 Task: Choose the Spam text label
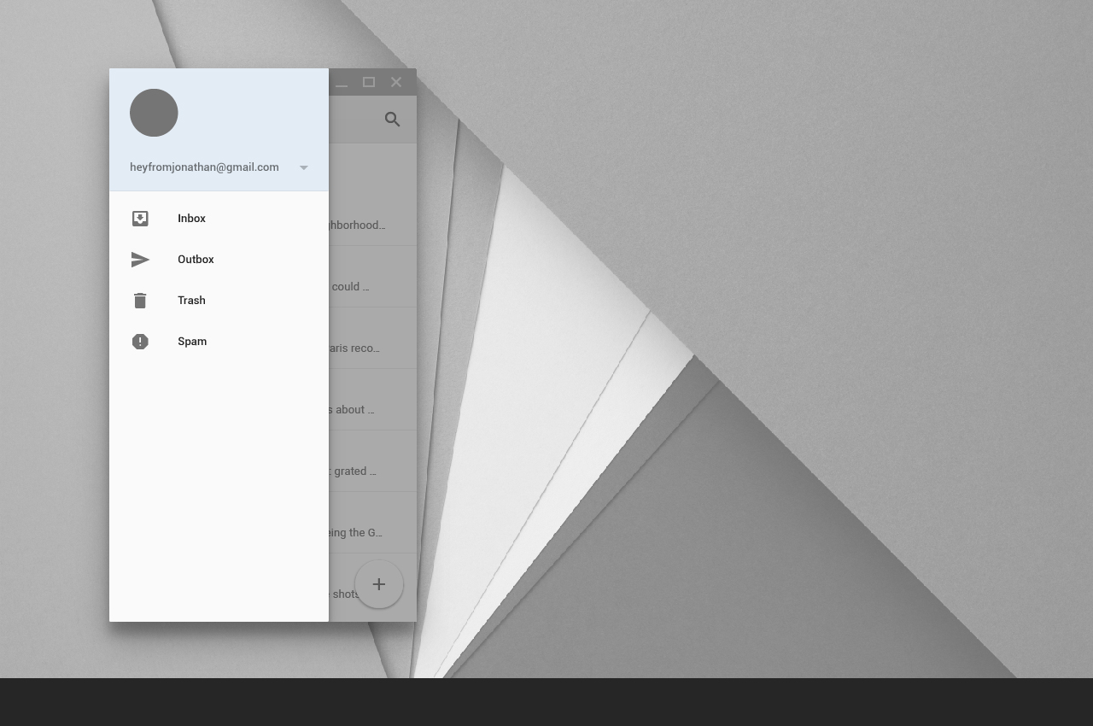coord(192,342)
